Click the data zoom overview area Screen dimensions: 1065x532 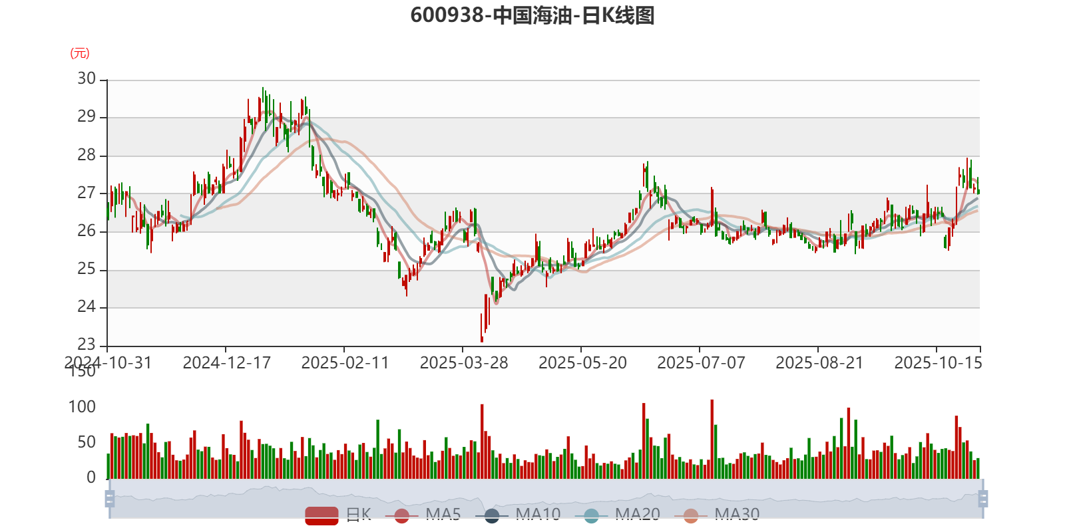pyautogui.click(x=546, y=499)
